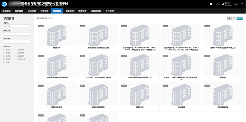Image resolution: width=246 pixels, height=122 pixels.
Task: Open the 南城项目652 building thumbnail
Action: [223, 95]
